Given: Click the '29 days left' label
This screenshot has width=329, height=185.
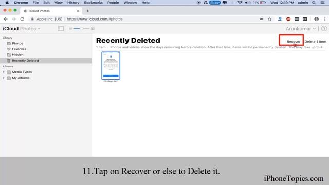Looking at the screenshot, I should 111,81.
